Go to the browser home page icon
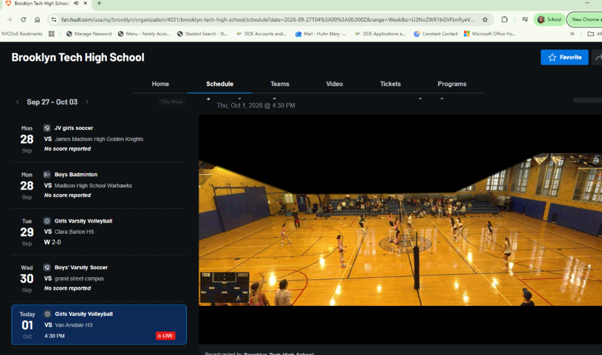The height and width of the screenshot is (355, 602). pos(37,20)
